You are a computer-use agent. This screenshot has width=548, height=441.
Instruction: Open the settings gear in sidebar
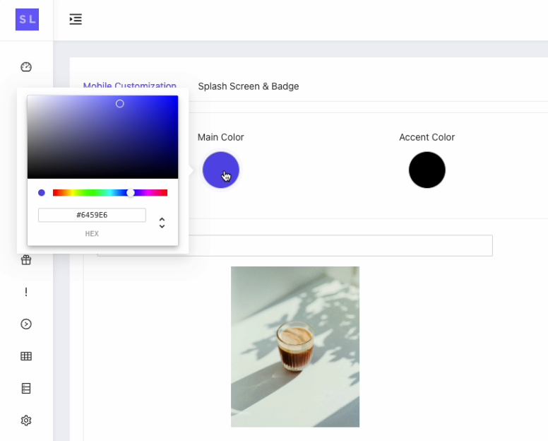click(x=26, y=421)
